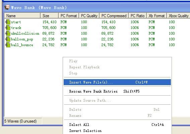The height and width of the screenshot is (134, 190).
Task: Click PC Quality 100 in track row
Action: [x=84, y=28]
